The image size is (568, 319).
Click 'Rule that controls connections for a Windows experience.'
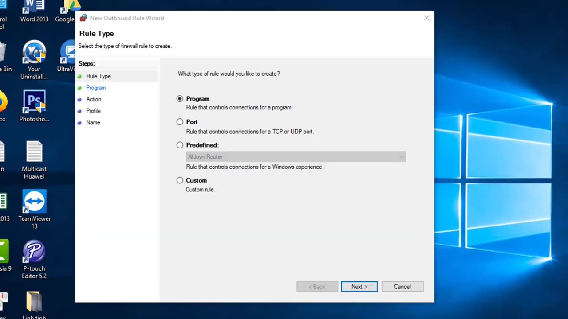click(255, 167)
